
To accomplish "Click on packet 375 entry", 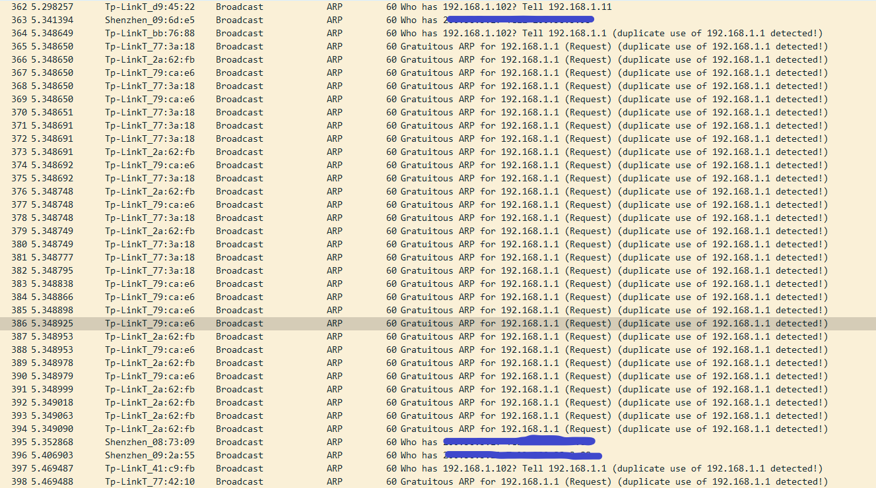I will click(438, 178).
